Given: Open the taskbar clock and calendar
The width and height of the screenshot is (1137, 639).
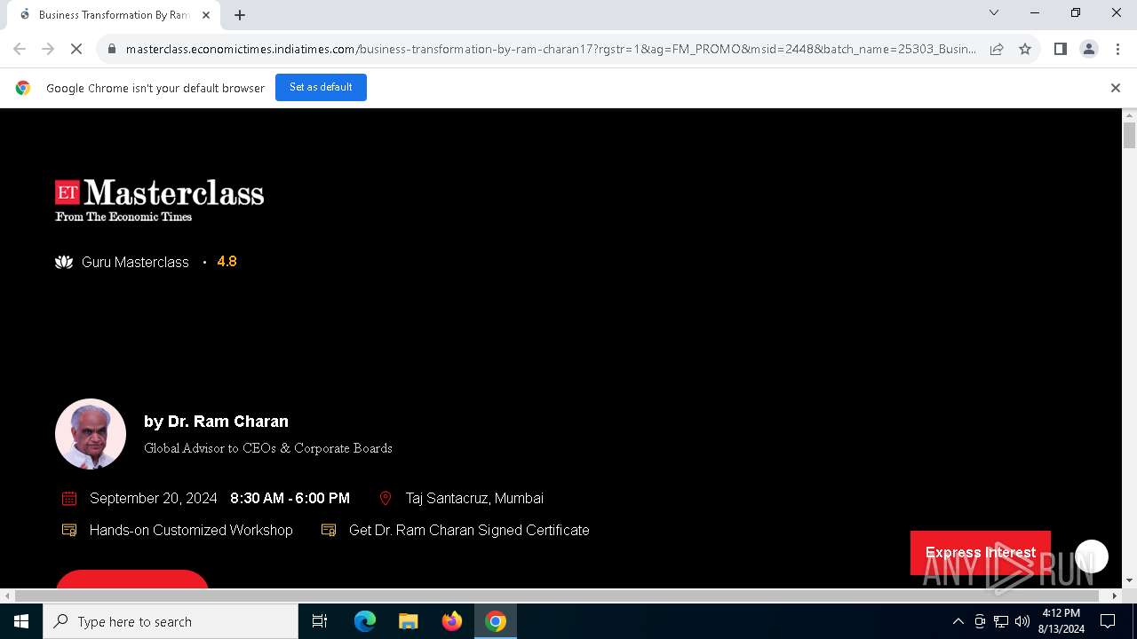Looking at the screenshot, I should click(x=1061, y=621).
